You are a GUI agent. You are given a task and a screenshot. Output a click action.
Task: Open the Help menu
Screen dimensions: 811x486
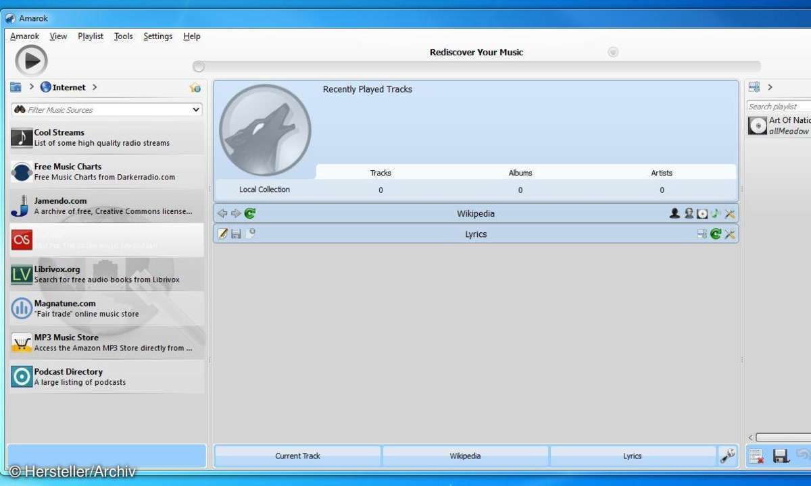click(192, 36)
